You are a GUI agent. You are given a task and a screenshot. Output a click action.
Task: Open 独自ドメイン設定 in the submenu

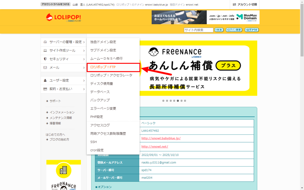pos(103,42)
